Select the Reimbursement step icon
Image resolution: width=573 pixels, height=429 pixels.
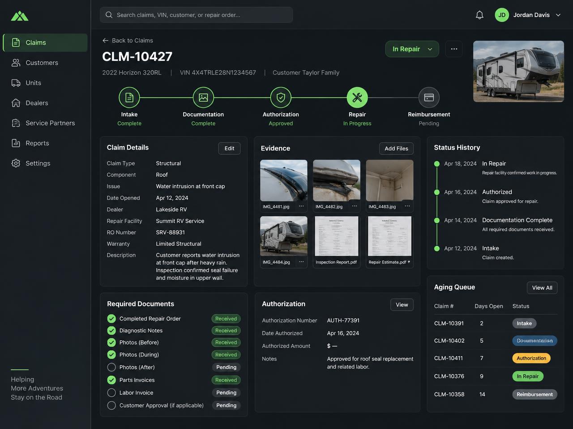coord(429,97)
